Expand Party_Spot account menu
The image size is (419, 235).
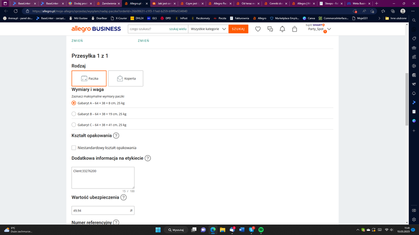[329, 29]
